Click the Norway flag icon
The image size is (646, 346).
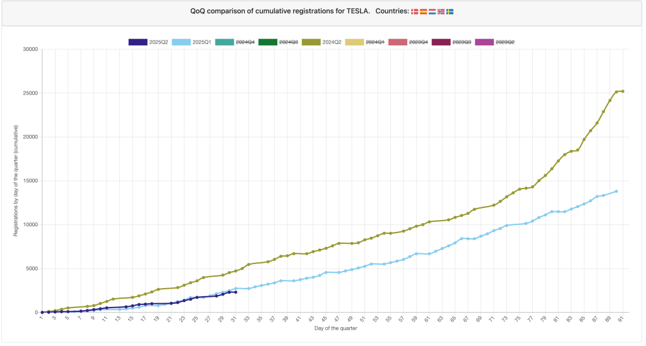[441, 11]
